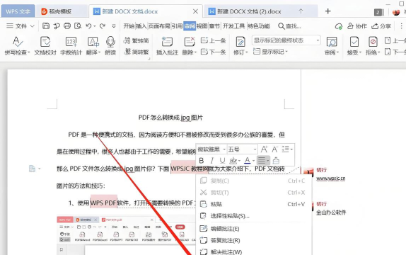Open the 引用 ribbon tab
Screen dimensions: 406x255
pos(177,26)
